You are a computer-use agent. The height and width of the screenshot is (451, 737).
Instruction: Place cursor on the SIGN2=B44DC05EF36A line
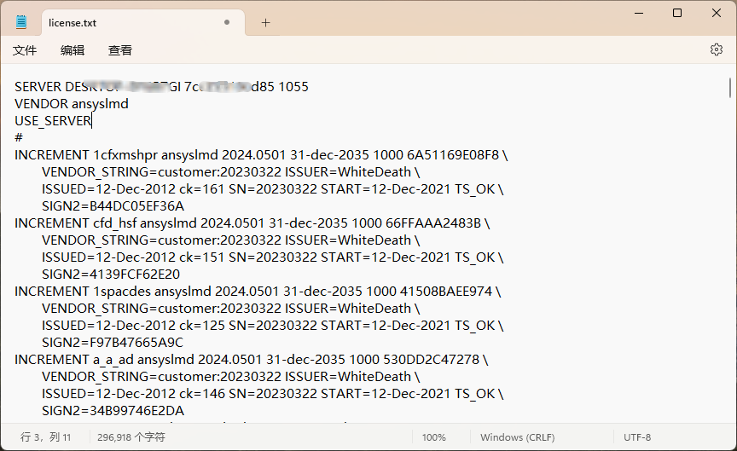(x=113, y=206)
